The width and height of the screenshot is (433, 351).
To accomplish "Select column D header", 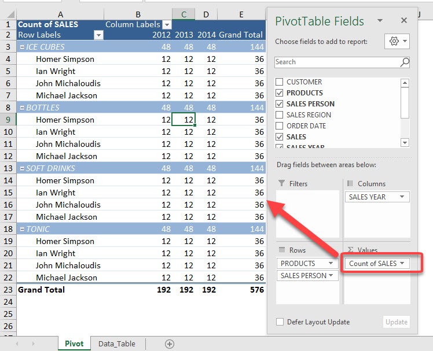I will point(206,14).
